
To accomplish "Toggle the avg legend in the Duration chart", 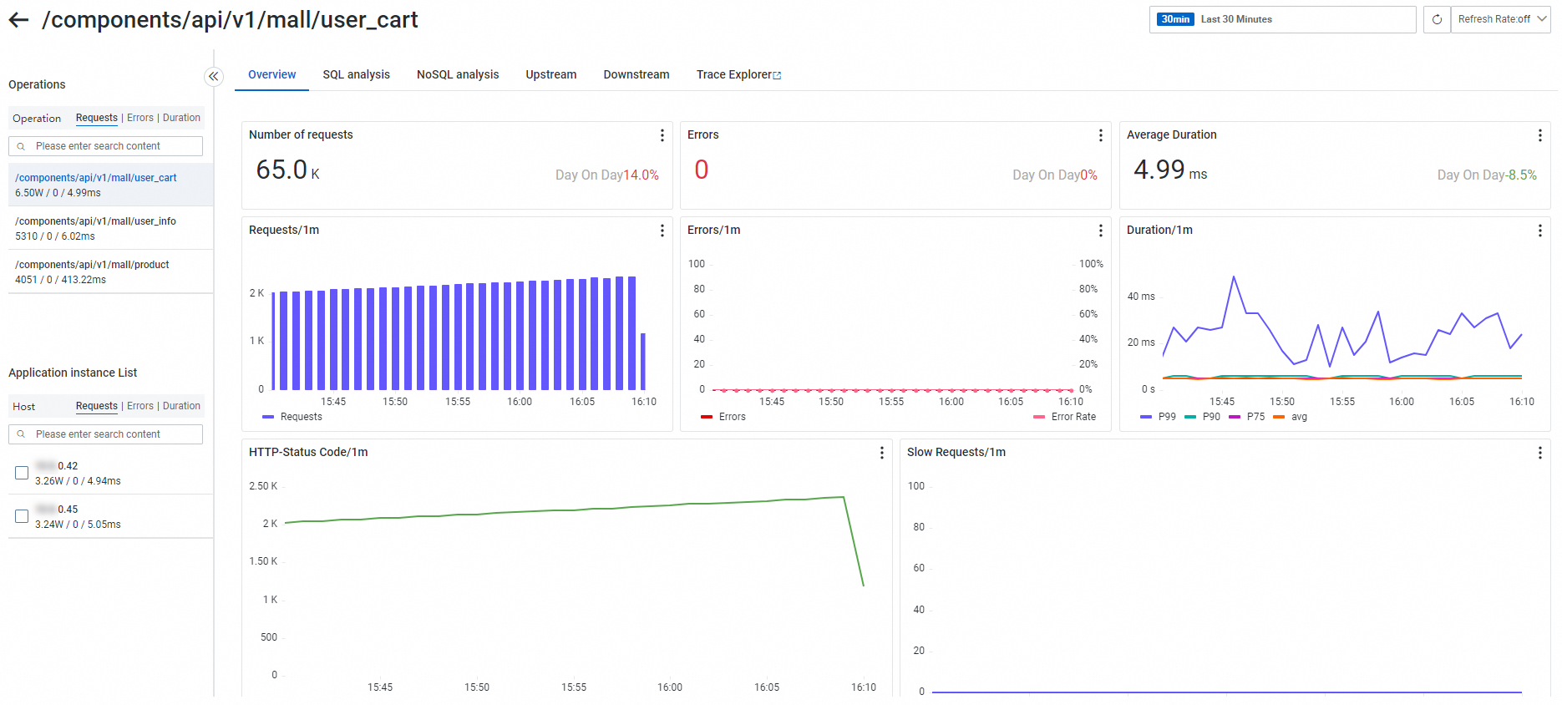I will (1290, 417).
